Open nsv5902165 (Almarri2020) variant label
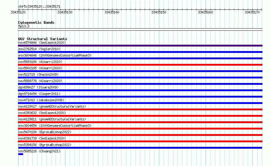 [40, 68]
